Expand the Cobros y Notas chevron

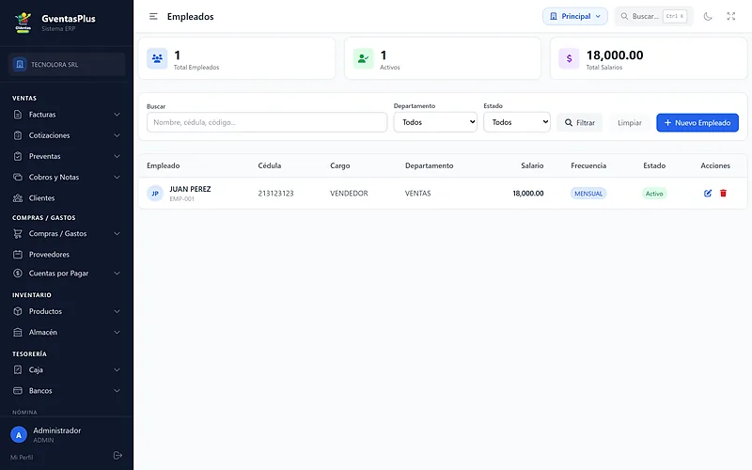pyautogui.click(x=117, y=177)
